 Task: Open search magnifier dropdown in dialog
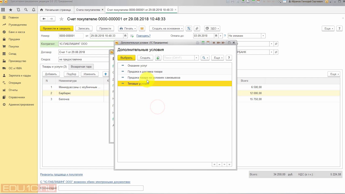pos(205,58)
